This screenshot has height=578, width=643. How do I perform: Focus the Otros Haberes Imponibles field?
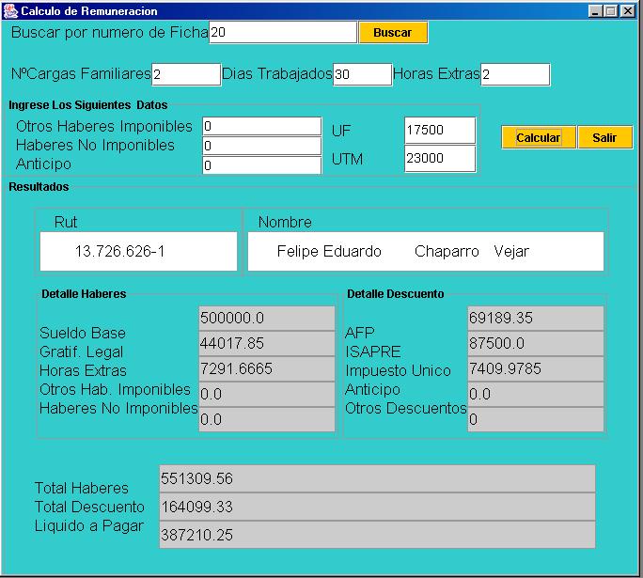point(262,126)
